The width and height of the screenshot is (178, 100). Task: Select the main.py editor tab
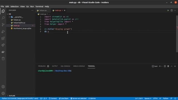pos(59,11)
